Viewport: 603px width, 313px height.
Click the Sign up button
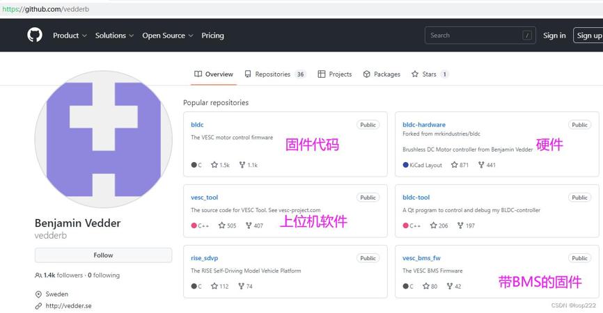[x=588, y=35]
